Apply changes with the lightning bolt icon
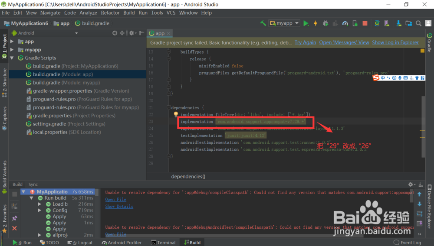The width and height of the screenshot is (434, 246). [x=316, y=23]
